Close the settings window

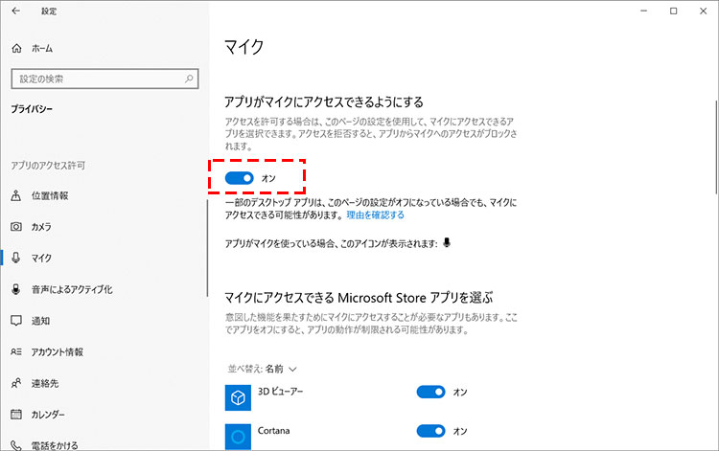[703, 11]
